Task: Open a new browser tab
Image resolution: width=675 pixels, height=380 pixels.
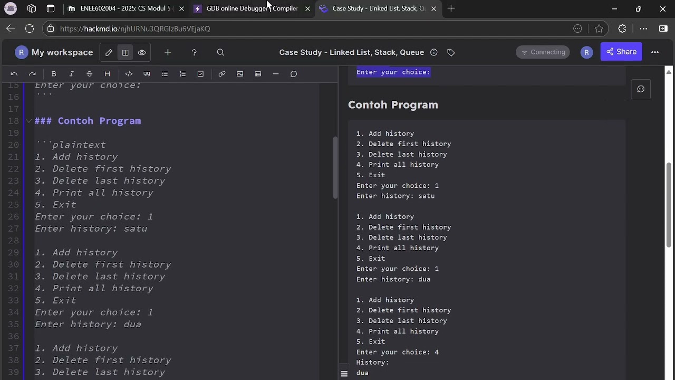Action: [451, 8]
